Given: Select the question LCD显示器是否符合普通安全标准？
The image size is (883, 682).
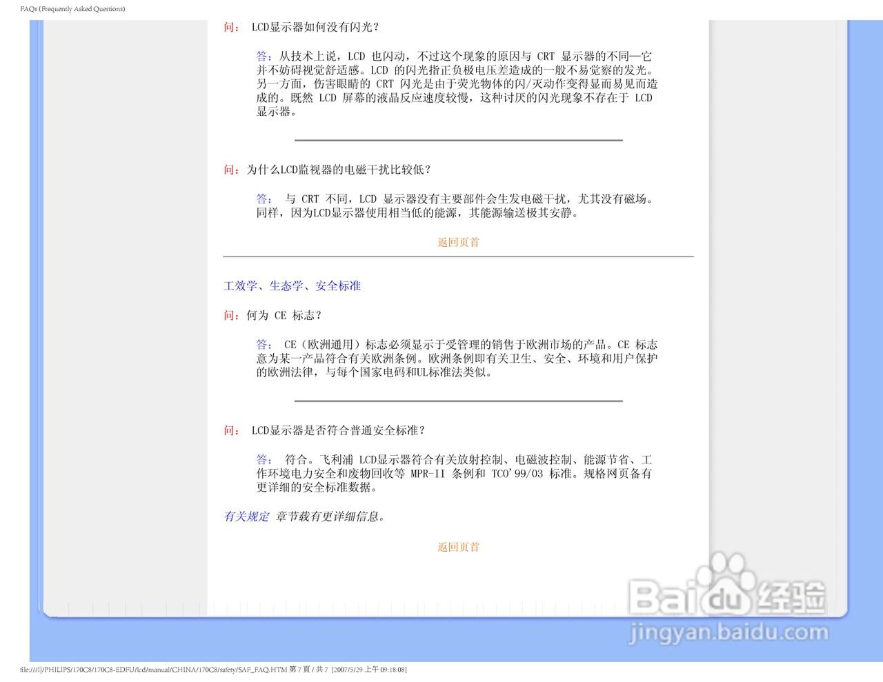Looking at the screenshot, I should [339, 431].
